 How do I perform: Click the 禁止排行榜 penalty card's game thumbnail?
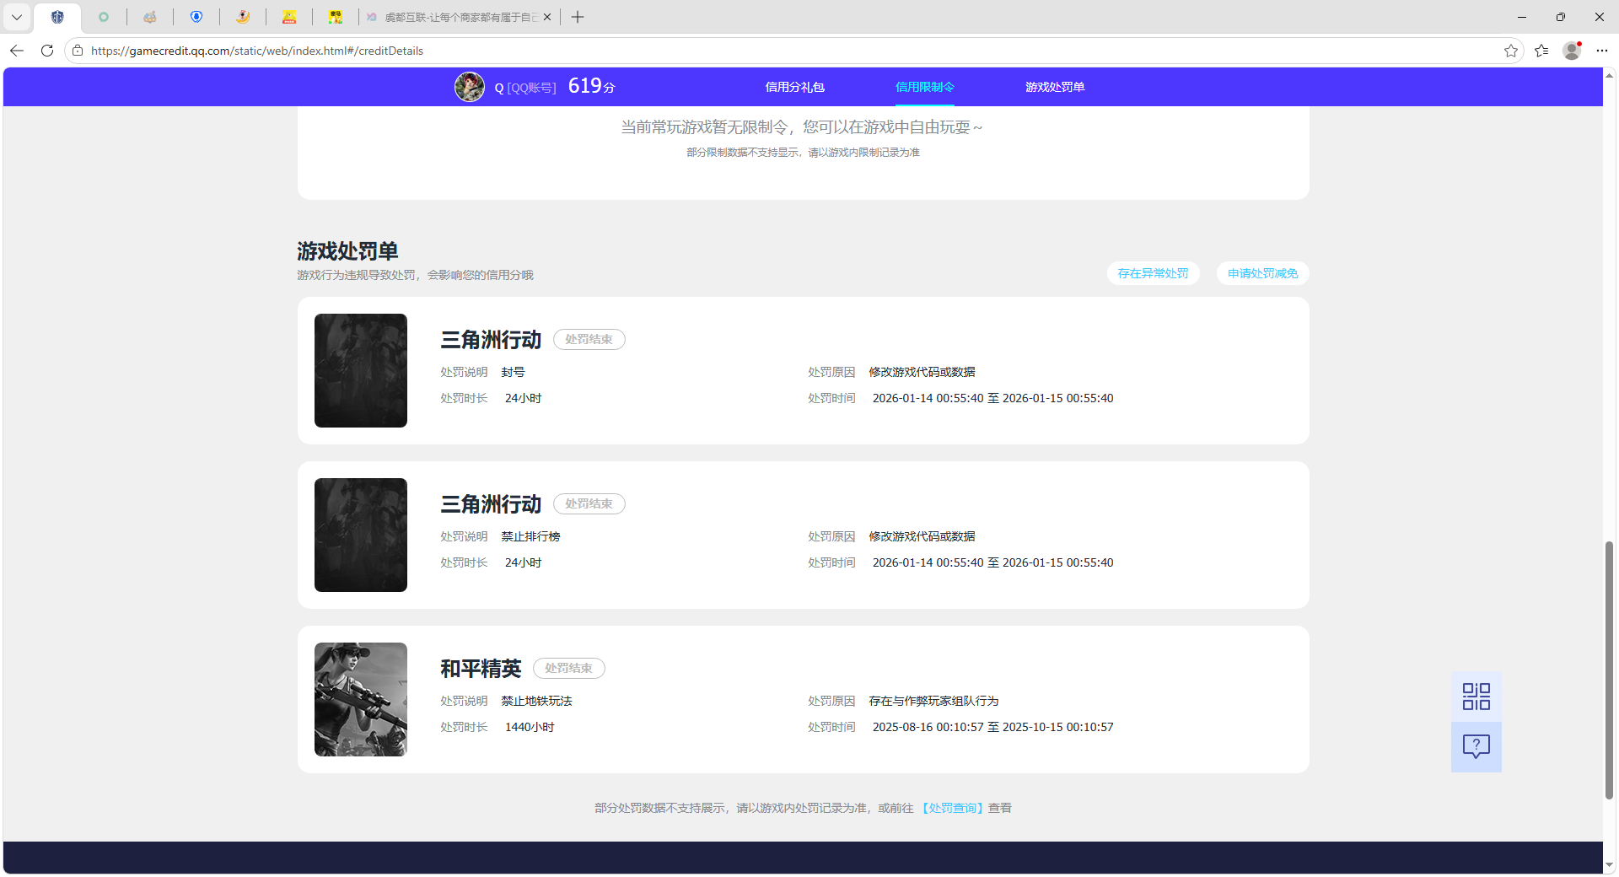pyautogui.click(x=361, y=535)
